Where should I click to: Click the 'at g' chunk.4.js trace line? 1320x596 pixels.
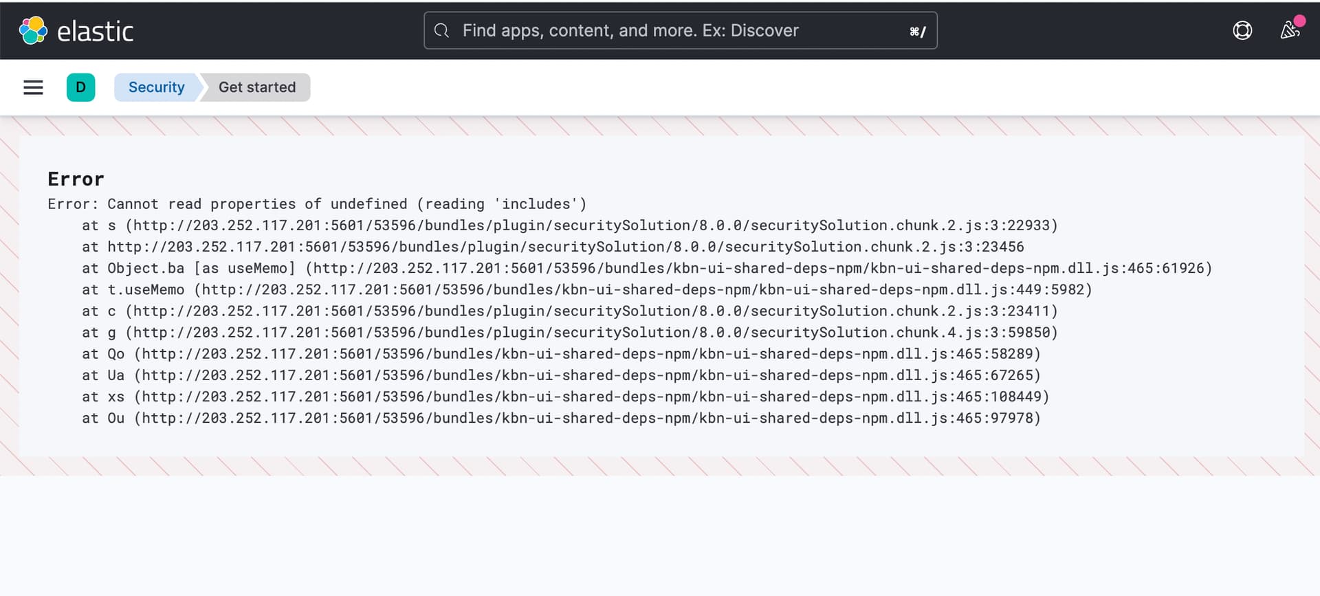(x=569, y=333)
